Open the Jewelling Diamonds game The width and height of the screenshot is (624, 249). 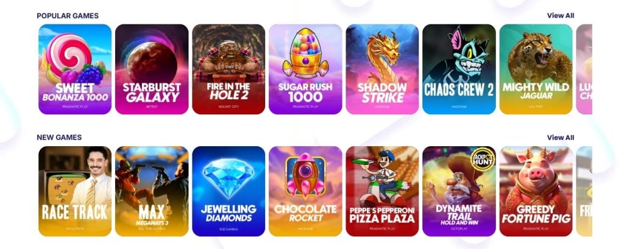point(229,191)
